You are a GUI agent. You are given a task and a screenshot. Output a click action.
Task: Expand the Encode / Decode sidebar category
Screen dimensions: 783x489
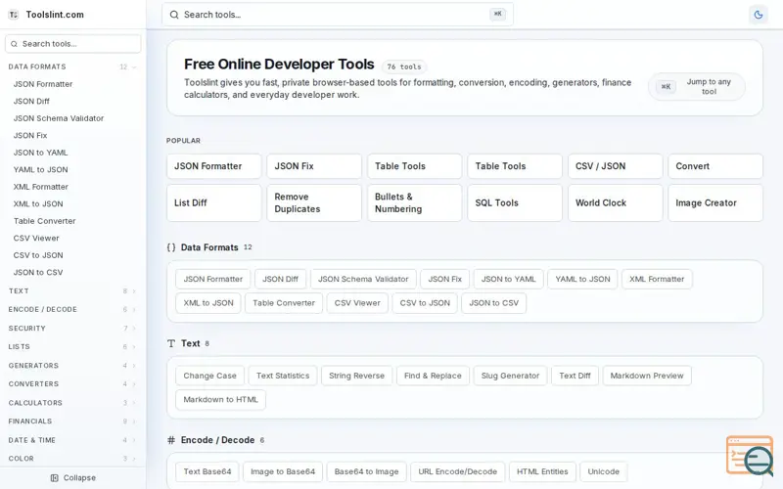point(72,309)
